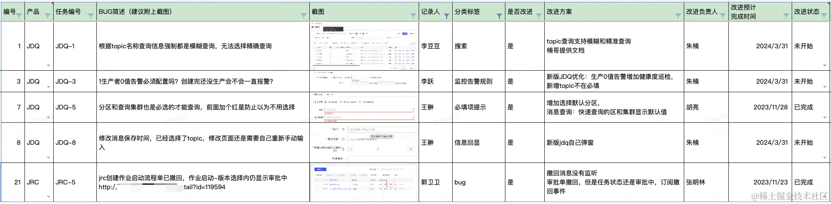Image resolution: width=831 pixels, height=204 pixels.
Task: Select row number cell '21'
Action: click(13, 182)
